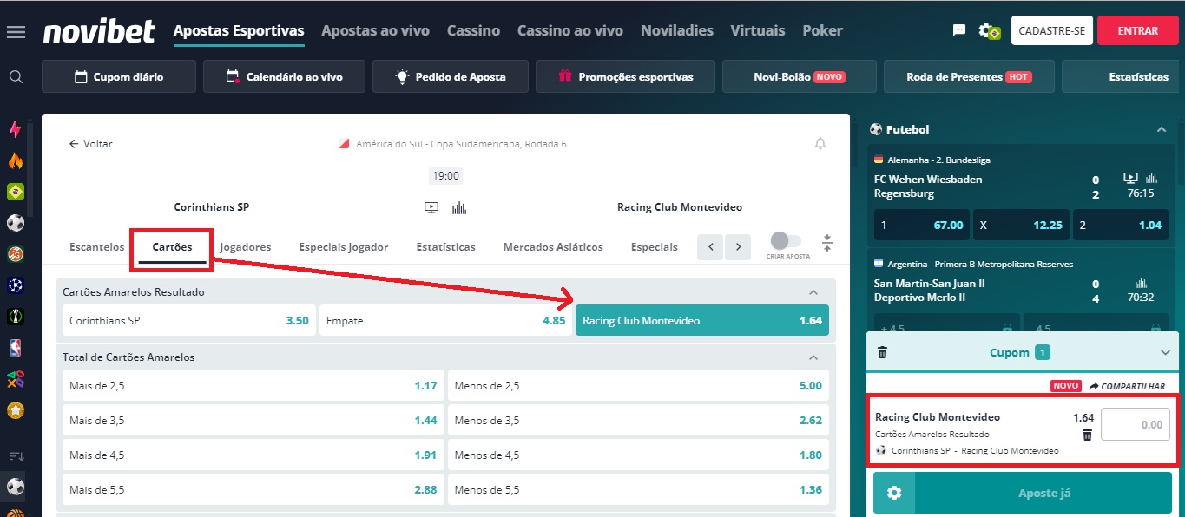
Task: Click the sort list icon in sidebar
Action: [16, 455]
